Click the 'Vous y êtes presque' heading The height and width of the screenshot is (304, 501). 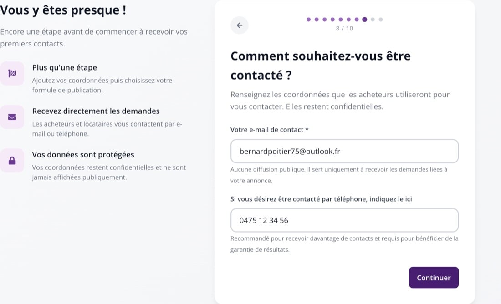[63, 10]
